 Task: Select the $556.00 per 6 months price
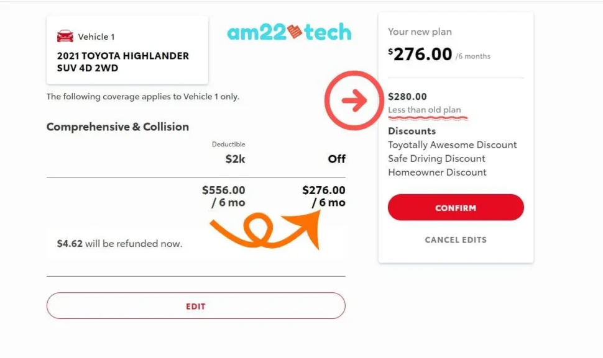coord(225,196)
